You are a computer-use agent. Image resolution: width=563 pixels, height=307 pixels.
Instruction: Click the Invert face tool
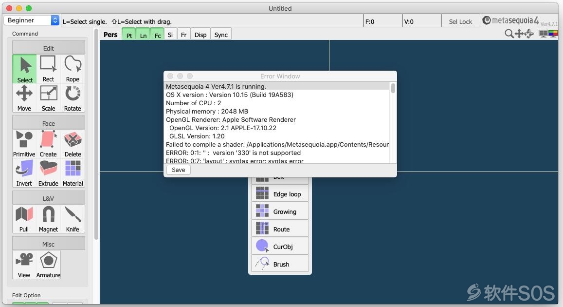pyautogui.click(x=24, y=173)
